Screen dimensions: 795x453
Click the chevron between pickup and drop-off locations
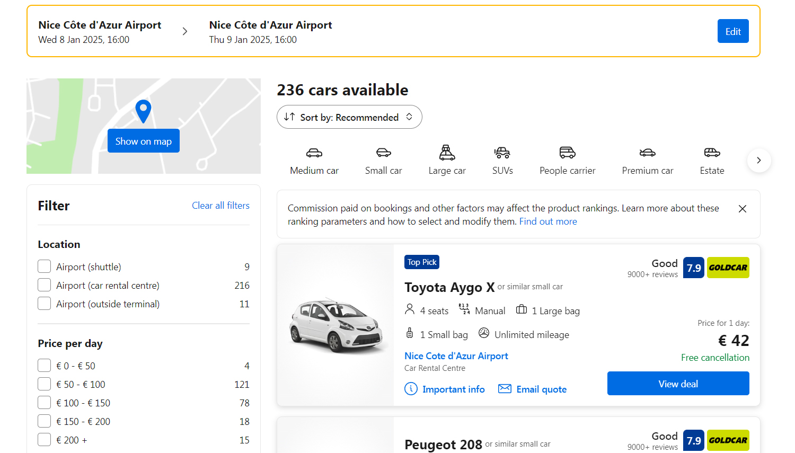185,31
